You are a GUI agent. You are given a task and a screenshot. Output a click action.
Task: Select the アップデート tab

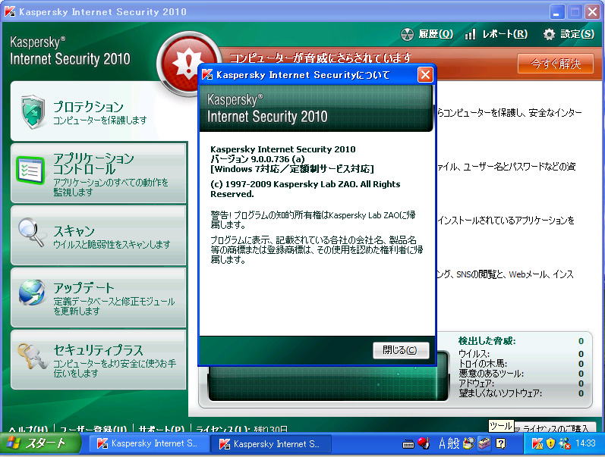(99, 298)
